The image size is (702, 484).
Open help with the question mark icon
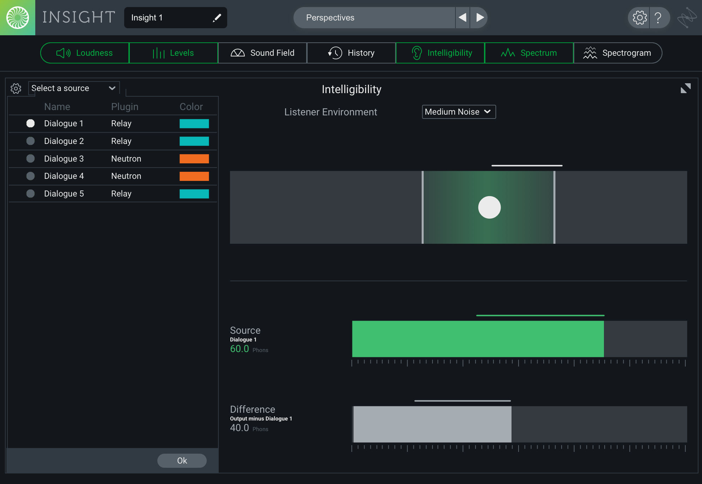[x=658, y=18]
